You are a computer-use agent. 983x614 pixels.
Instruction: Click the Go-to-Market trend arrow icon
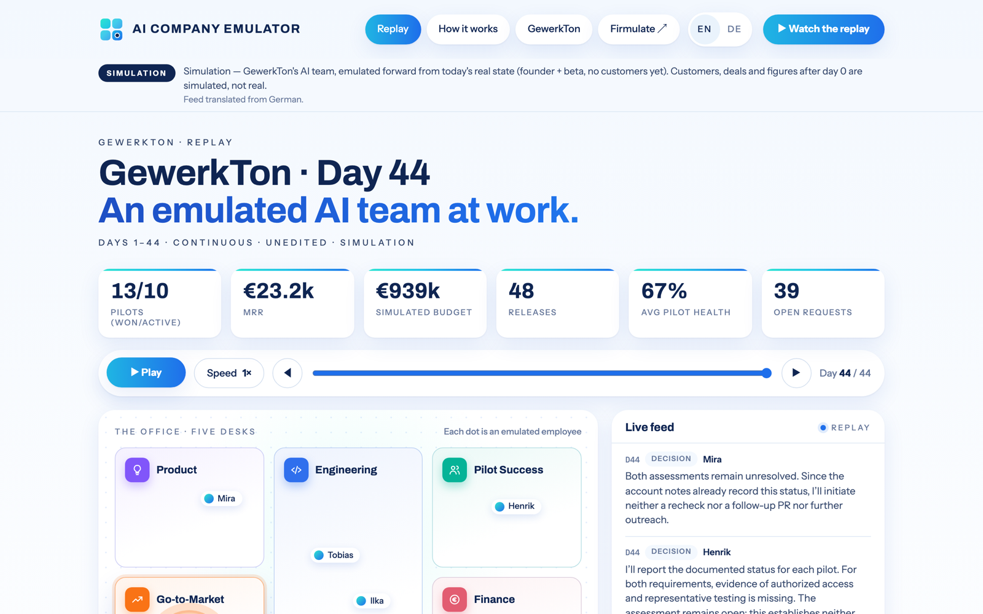pos(137,599)
